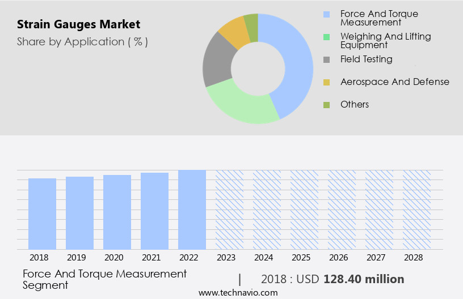This screenshot has width=463, height=299.
Task: Click the hatched 2028 forecast bar
Action: click(x=416, y=210)
